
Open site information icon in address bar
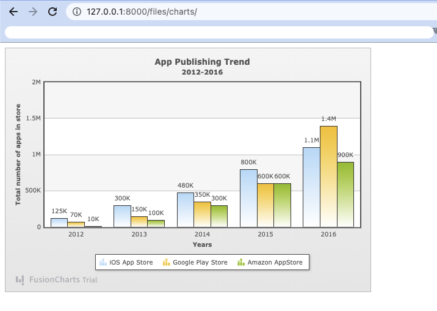coord(77,12)
